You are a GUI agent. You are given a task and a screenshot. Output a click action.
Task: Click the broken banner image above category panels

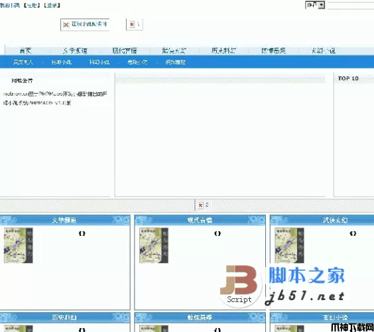tap(203, 205)
